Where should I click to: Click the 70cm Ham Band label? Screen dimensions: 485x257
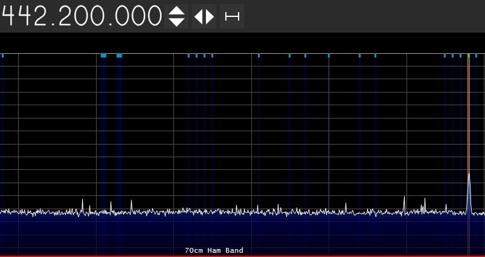point(214,250)
